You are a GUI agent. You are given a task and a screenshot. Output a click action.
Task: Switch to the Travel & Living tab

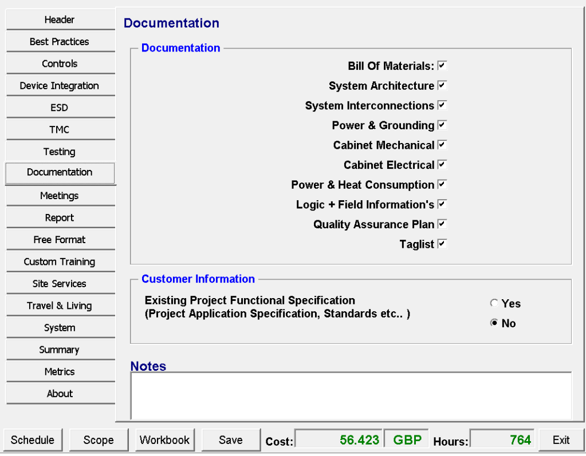coord(60,306)
